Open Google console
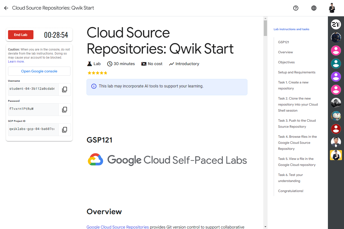Image resolution: width=344 pixels, height=229 pixels. (39, 71)
